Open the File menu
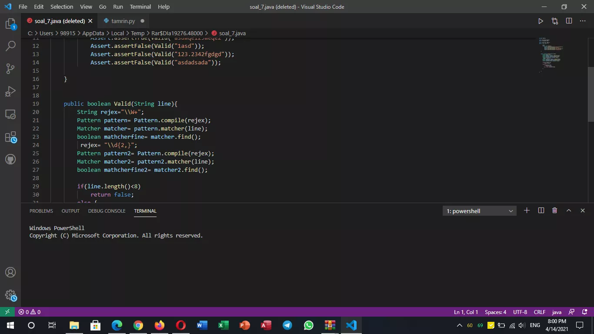This screenshot has width=594, height=334. (23, 7)
